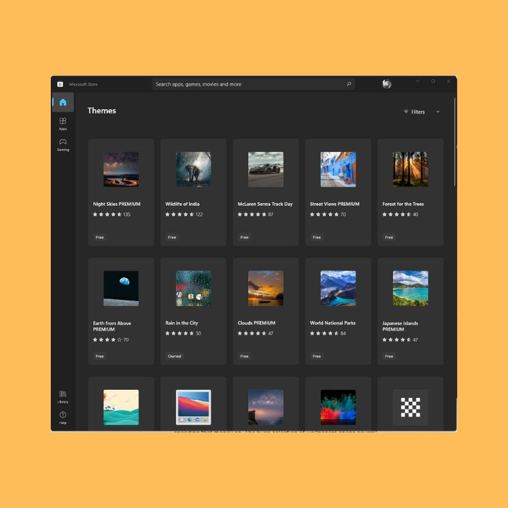The image size is (508, 508).
Task: Open McLaren Senna Track Day thumbnail
Action: click(265, 169)
